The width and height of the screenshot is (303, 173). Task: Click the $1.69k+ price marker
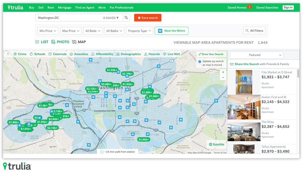(x=144, y=140)
